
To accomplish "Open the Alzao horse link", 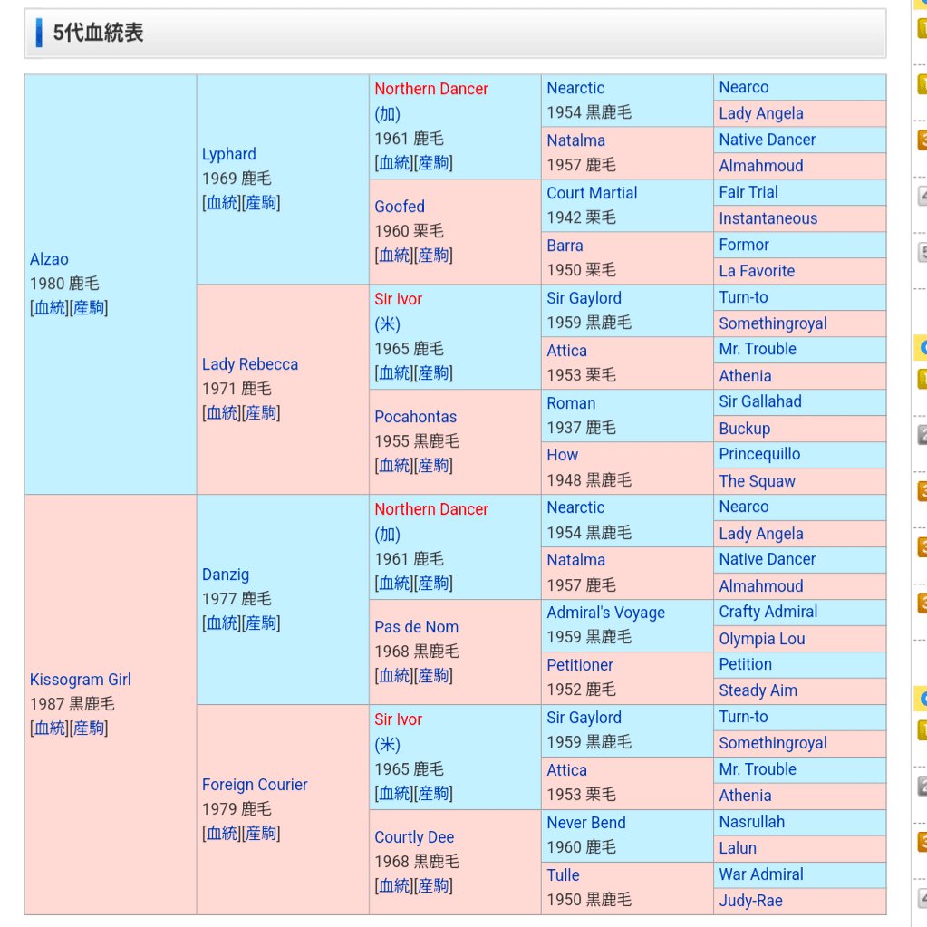I will click(49, 259).
